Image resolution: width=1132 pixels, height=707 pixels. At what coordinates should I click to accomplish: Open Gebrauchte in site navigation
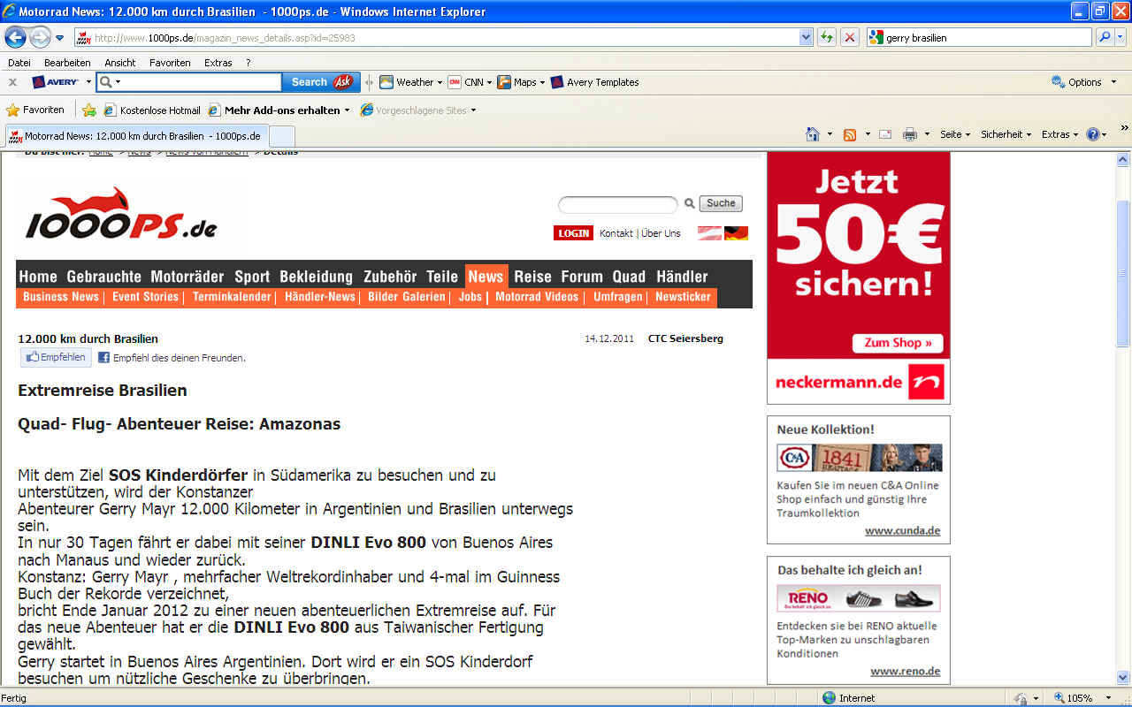pos(104,277)
